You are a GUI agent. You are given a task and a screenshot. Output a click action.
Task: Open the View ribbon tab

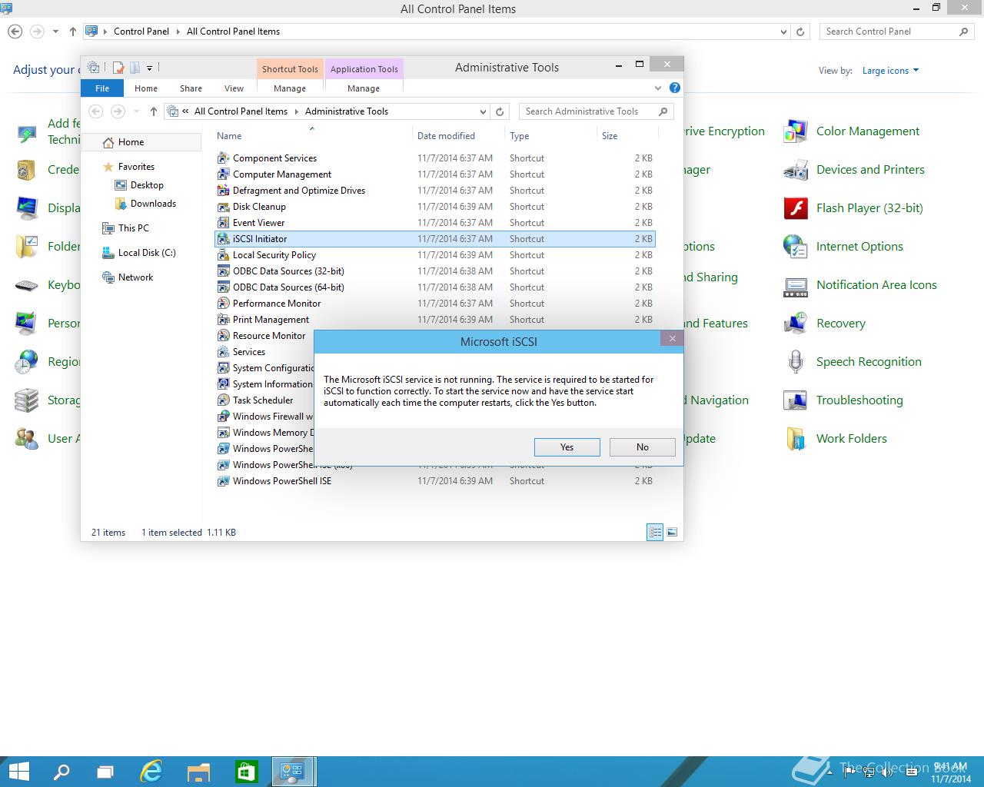(x=234, y=88)
